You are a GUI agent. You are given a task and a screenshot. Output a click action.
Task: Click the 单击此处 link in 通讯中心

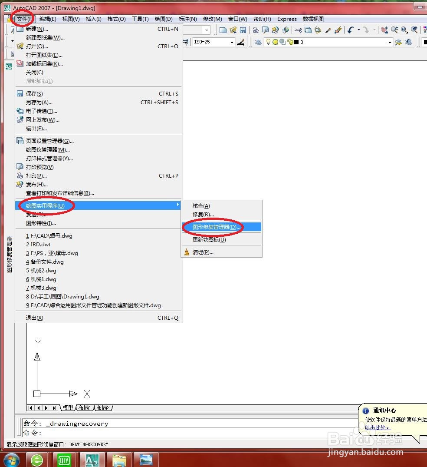[x=377, y=427]
